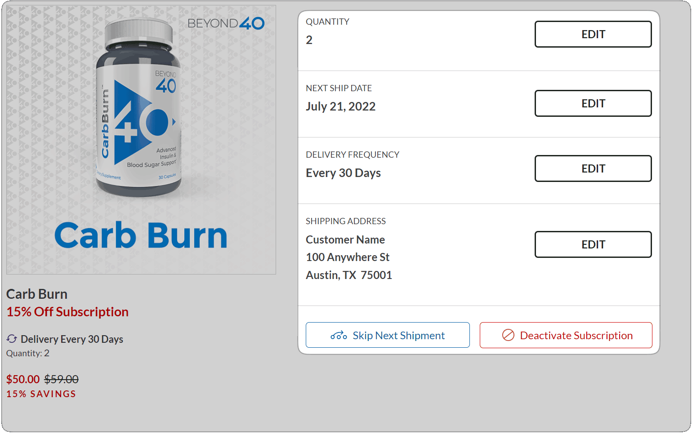Click the Carb Burn product image
This screenshot has width=692, height=434.
pos(141,140)
